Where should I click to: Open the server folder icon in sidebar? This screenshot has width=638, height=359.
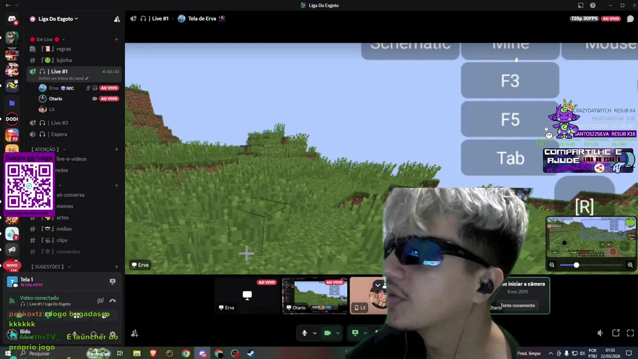click(12, 103)
